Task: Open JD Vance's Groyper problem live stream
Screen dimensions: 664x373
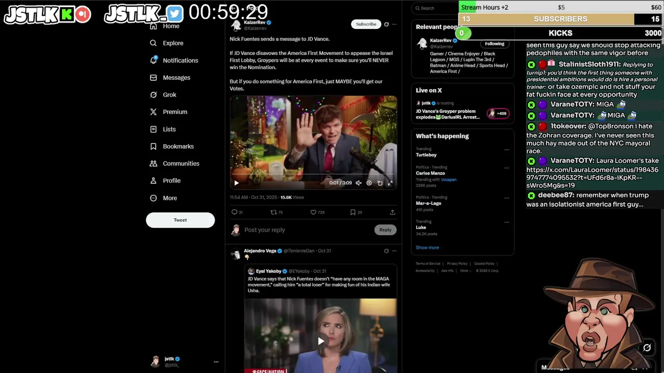Action: pos(448,114)
